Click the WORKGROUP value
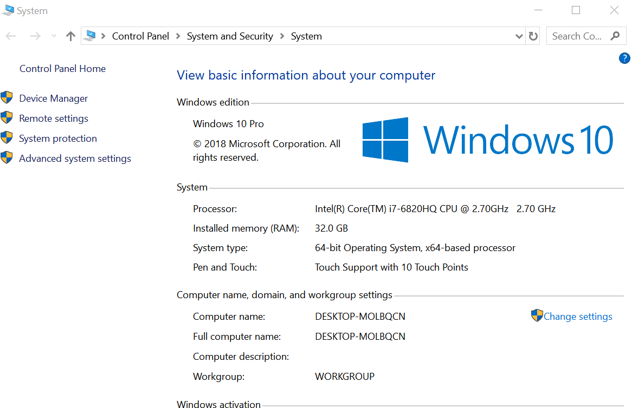632x408 pixels. pos(345,377)
